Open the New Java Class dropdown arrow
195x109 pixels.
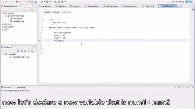tap(65, 2)
